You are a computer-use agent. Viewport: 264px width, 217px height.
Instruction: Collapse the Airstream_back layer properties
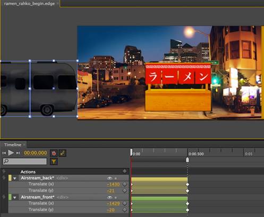pos(15,178)
